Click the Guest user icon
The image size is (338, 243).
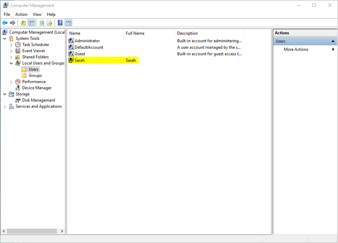[71, 54]
